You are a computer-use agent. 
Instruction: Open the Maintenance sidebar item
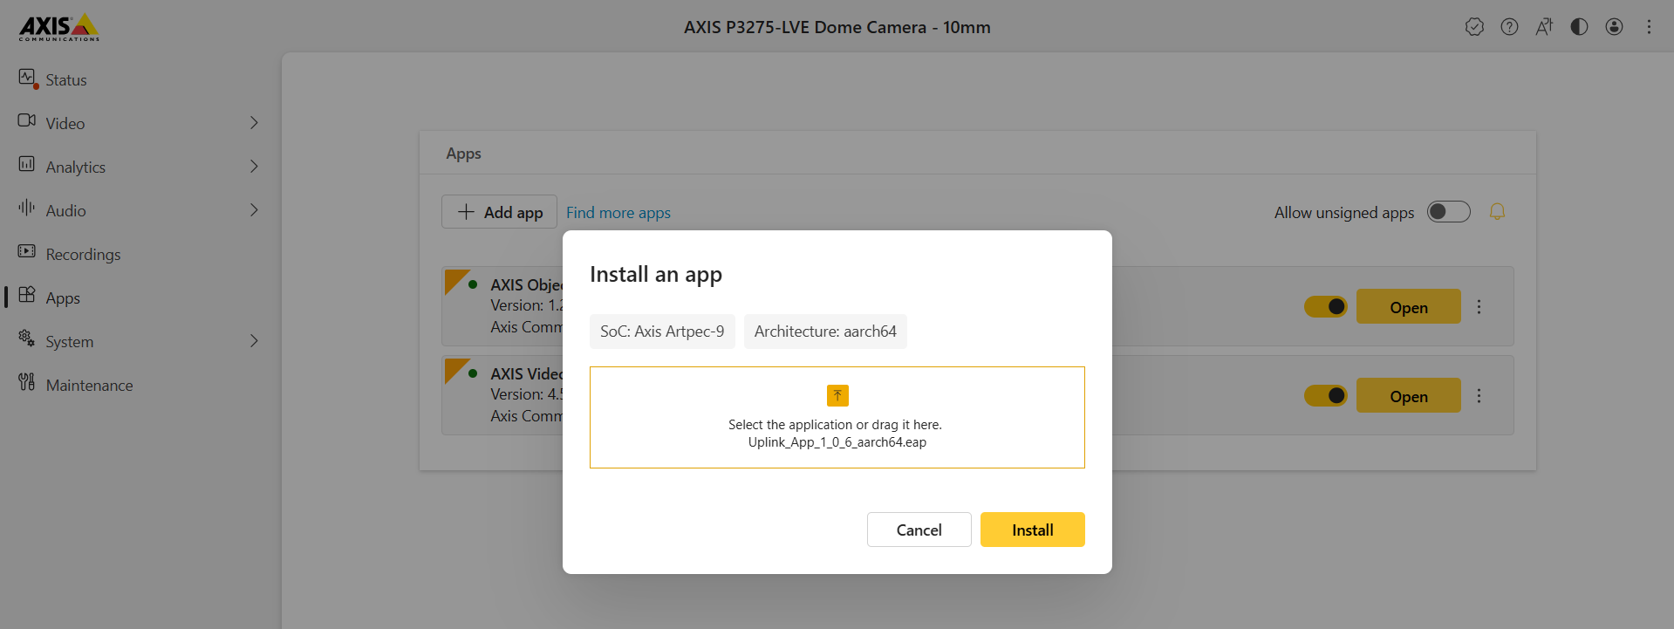(x=89, y=385)
